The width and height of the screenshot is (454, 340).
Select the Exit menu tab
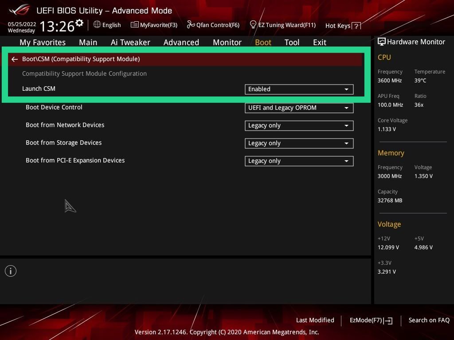pos(319,42)
